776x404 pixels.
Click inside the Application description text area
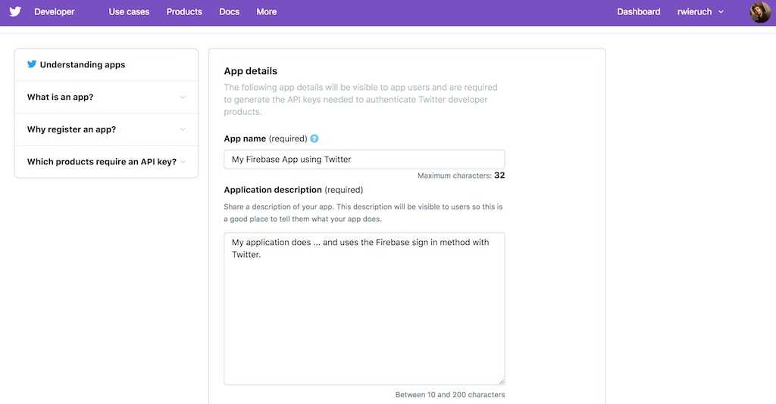(x=364, y=318)
